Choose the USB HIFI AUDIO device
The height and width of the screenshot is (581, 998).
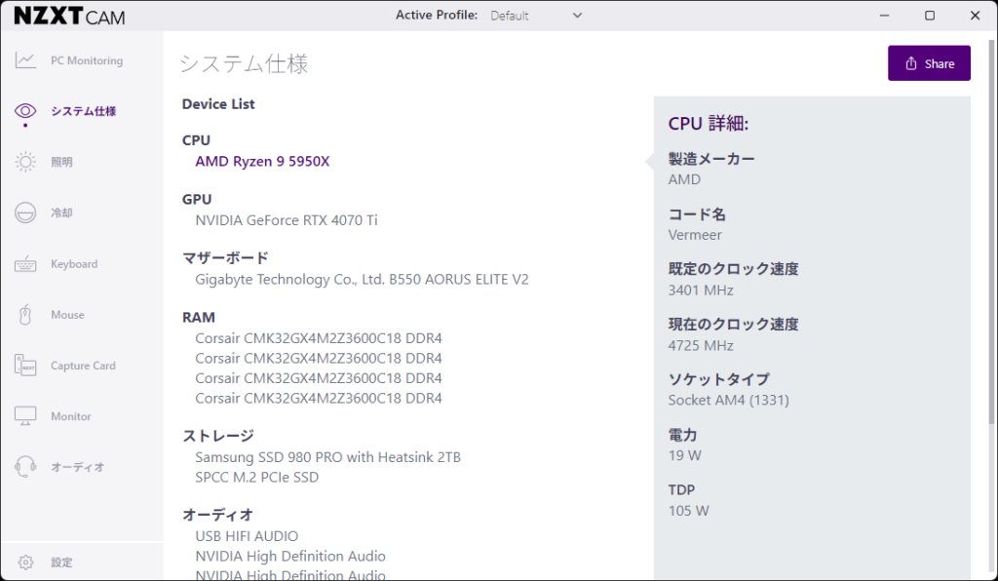point(247,536)
